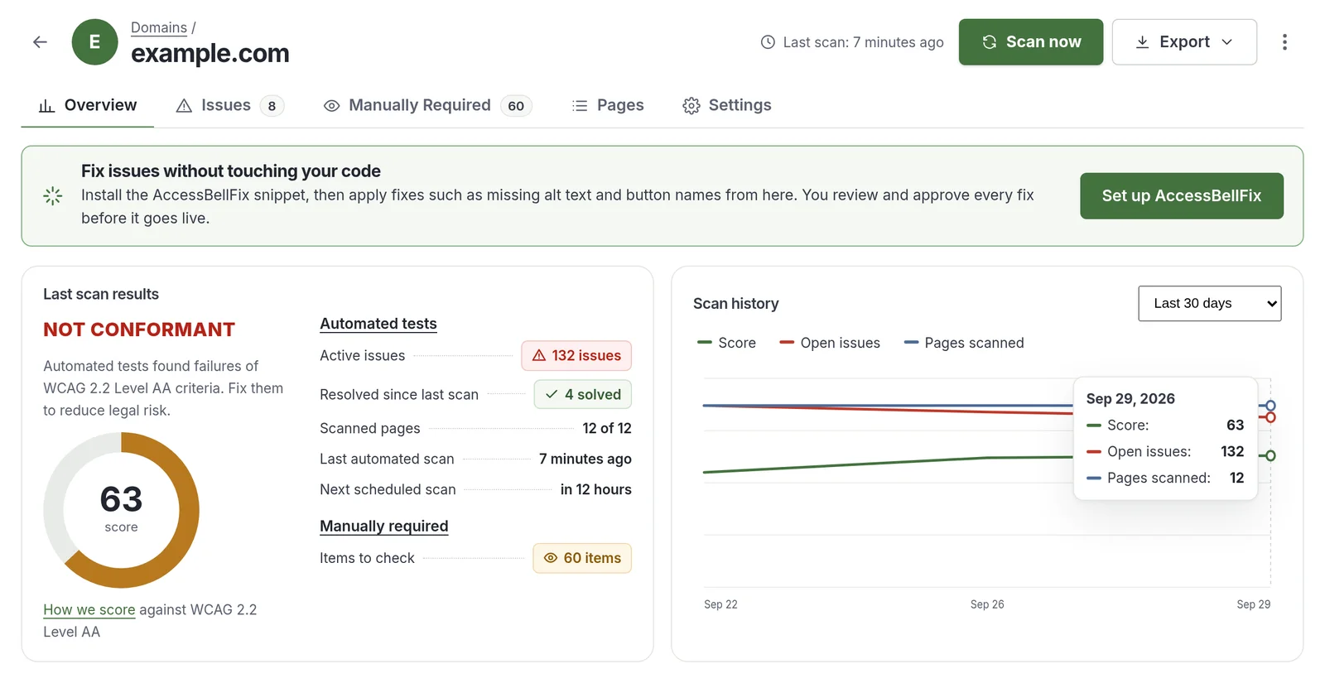Click the Last scan results heading
Image resolution: width=1325 pixels, height=683 pixels.
[101, 294]
